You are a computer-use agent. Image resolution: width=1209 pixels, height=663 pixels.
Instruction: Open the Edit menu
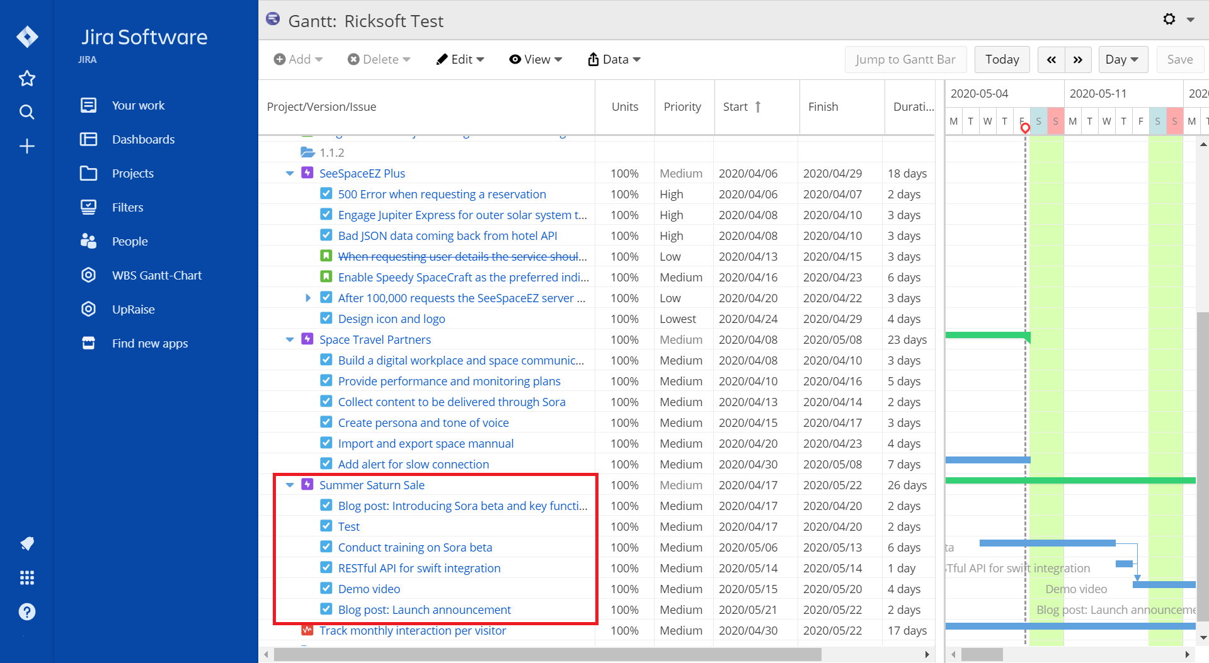[x=461, y=59]
